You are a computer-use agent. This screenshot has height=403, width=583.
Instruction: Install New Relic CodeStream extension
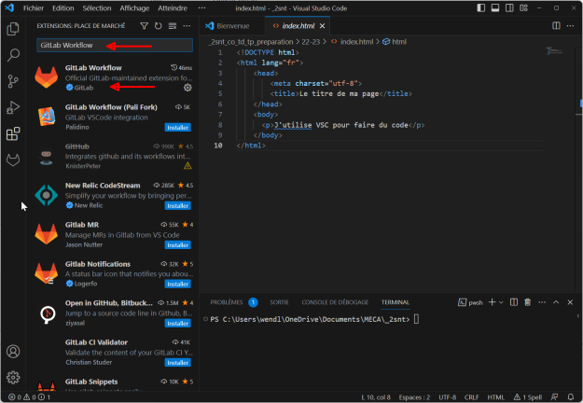tap(178, 205)
